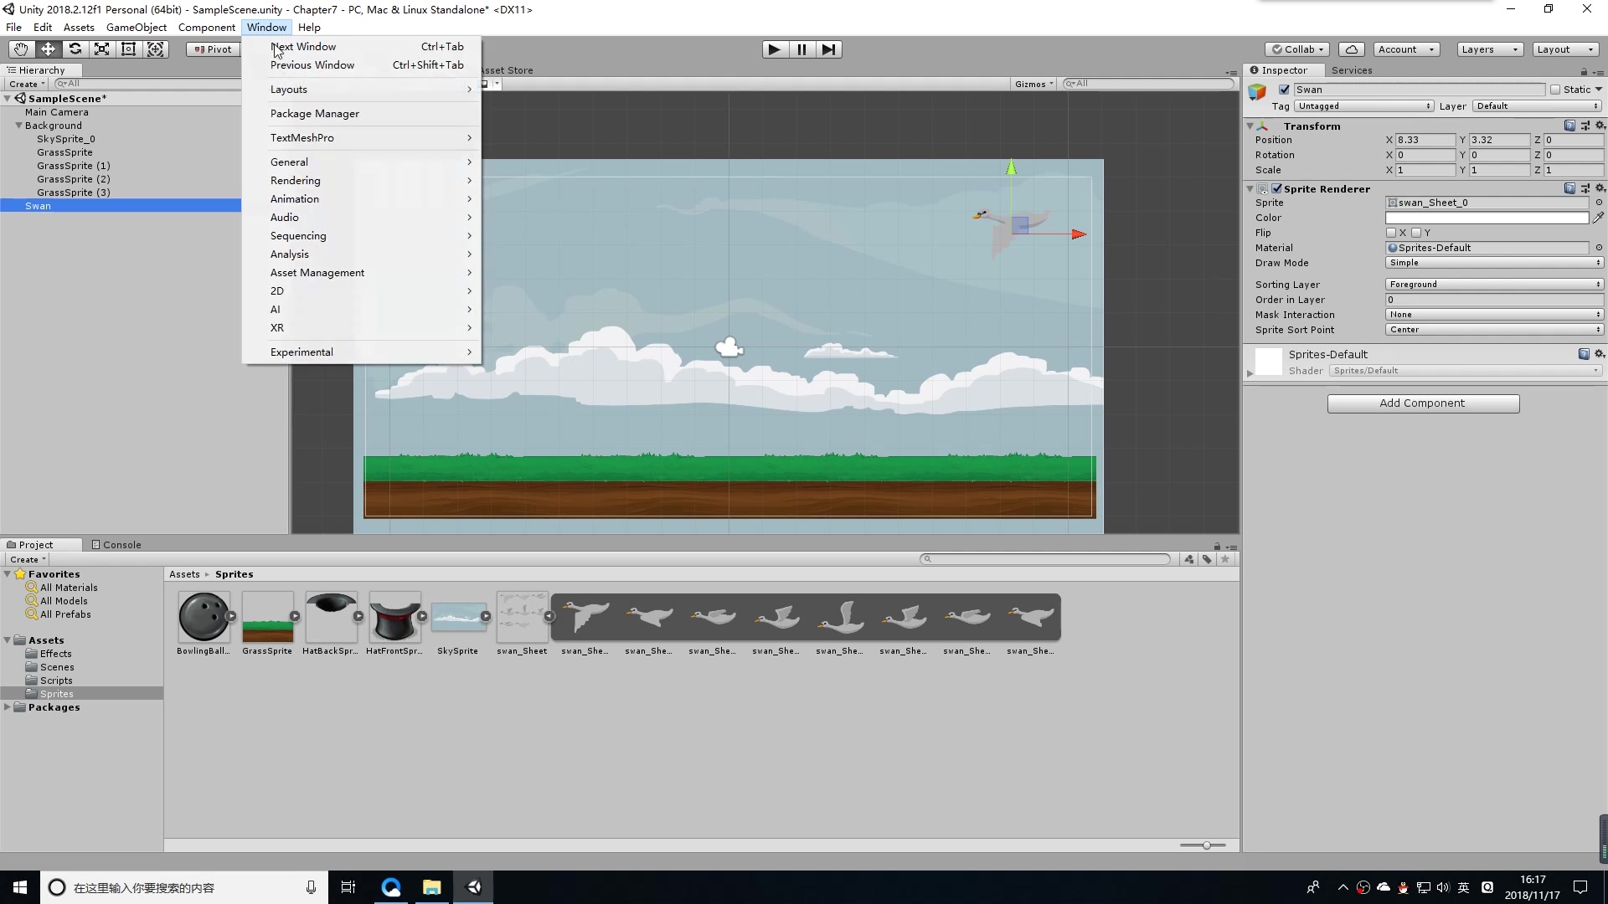Select the Scale tool in the toolbar
The height and width of the screenshot is (904, 1608).
(101, 49)
